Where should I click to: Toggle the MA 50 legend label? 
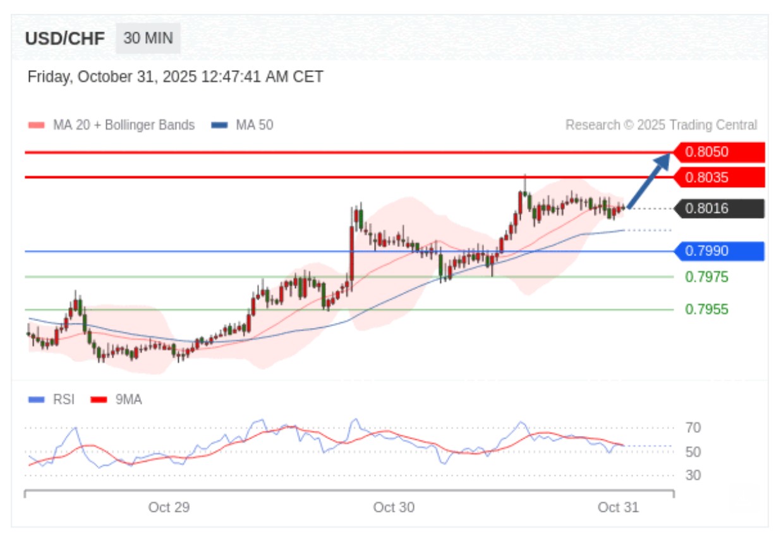(254, 125)
